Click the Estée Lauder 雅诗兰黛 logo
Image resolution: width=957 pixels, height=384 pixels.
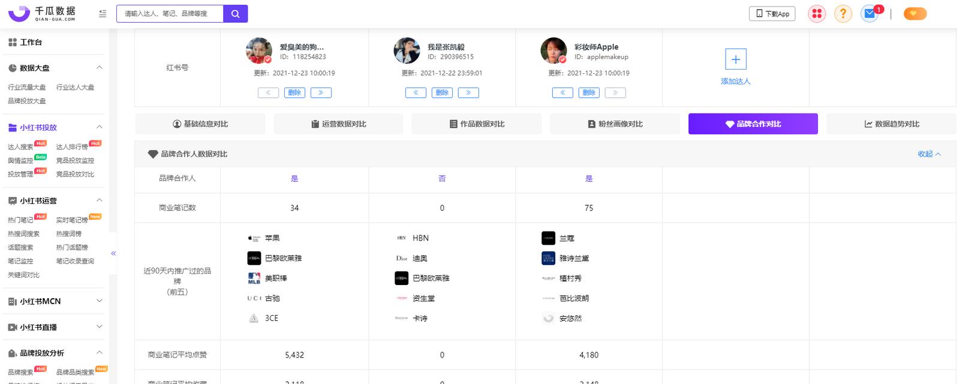click(548, 258)
